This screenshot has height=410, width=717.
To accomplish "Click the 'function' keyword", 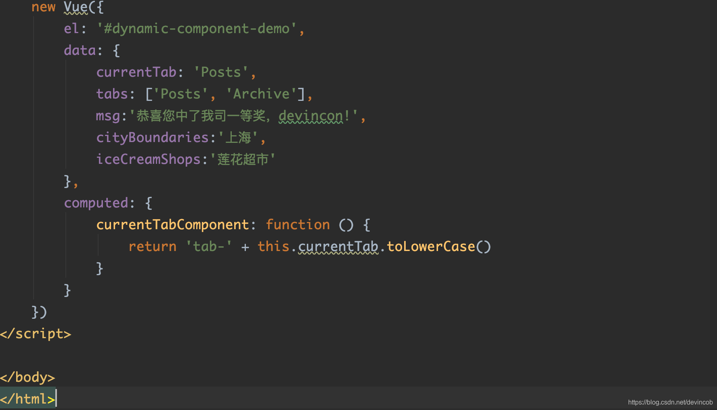I will tap(298, 225).
